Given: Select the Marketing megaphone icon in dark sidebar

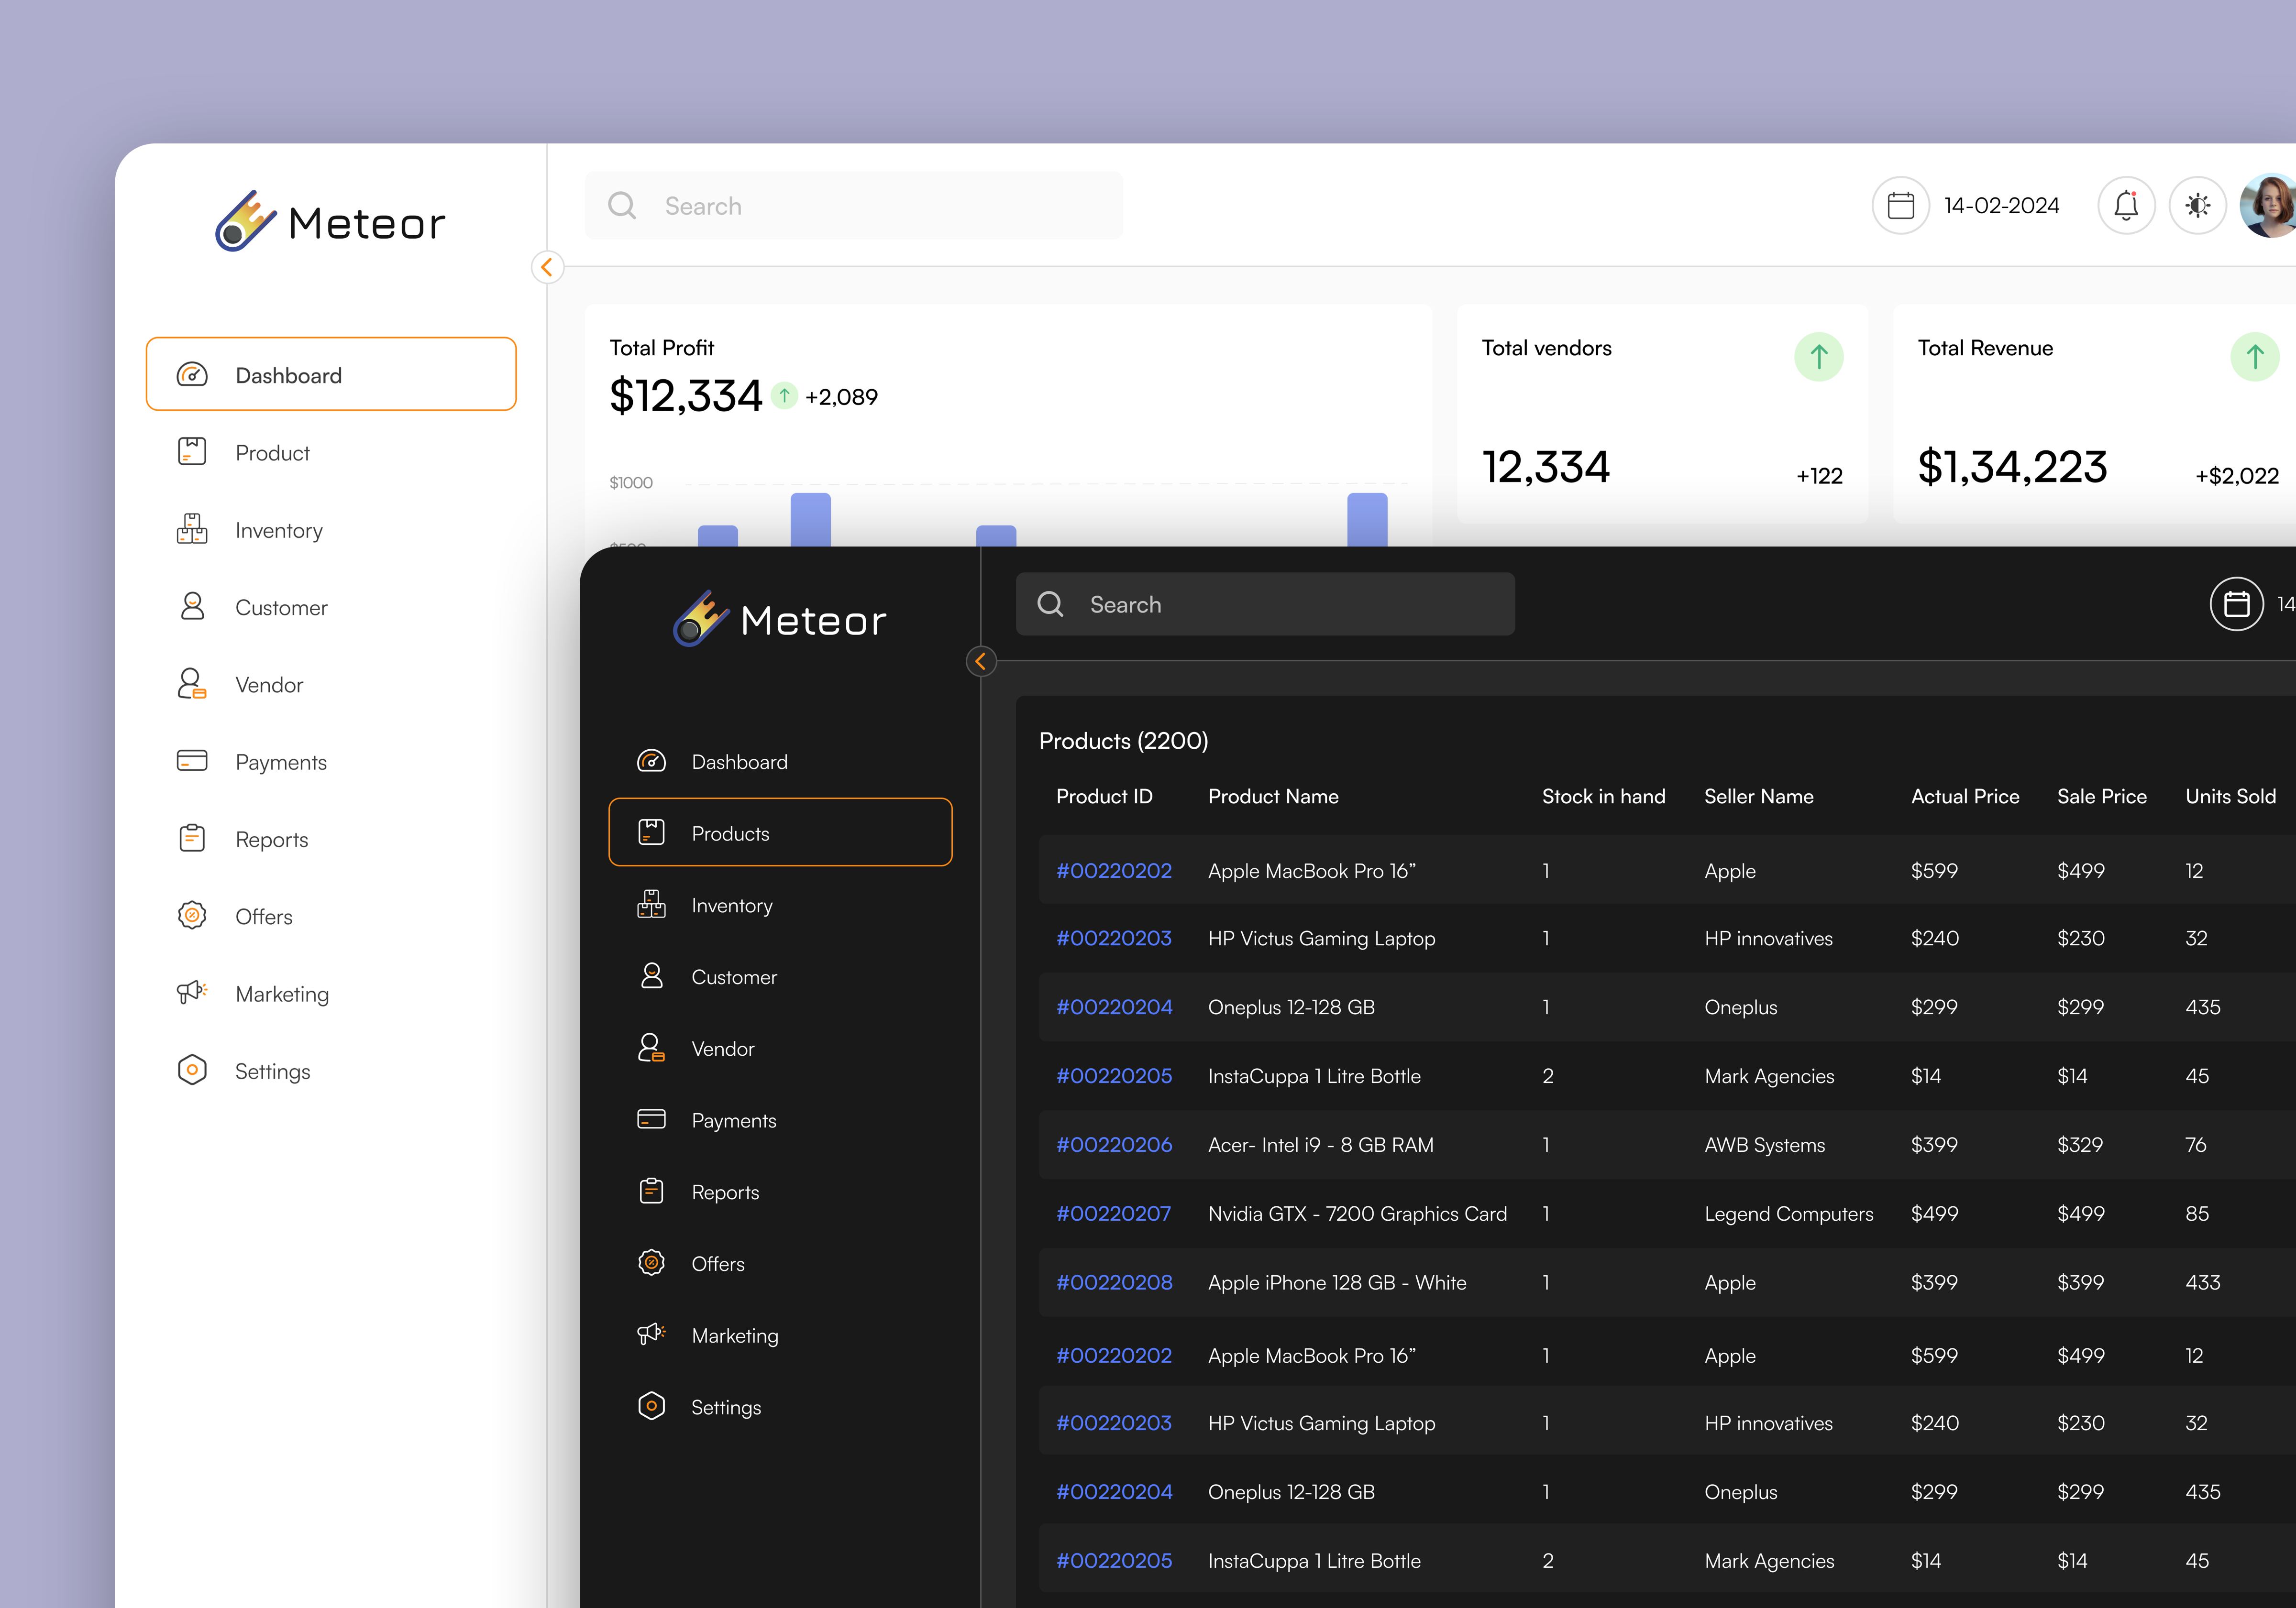Looking at the screenshot, I should click(x=651, y=1334).
